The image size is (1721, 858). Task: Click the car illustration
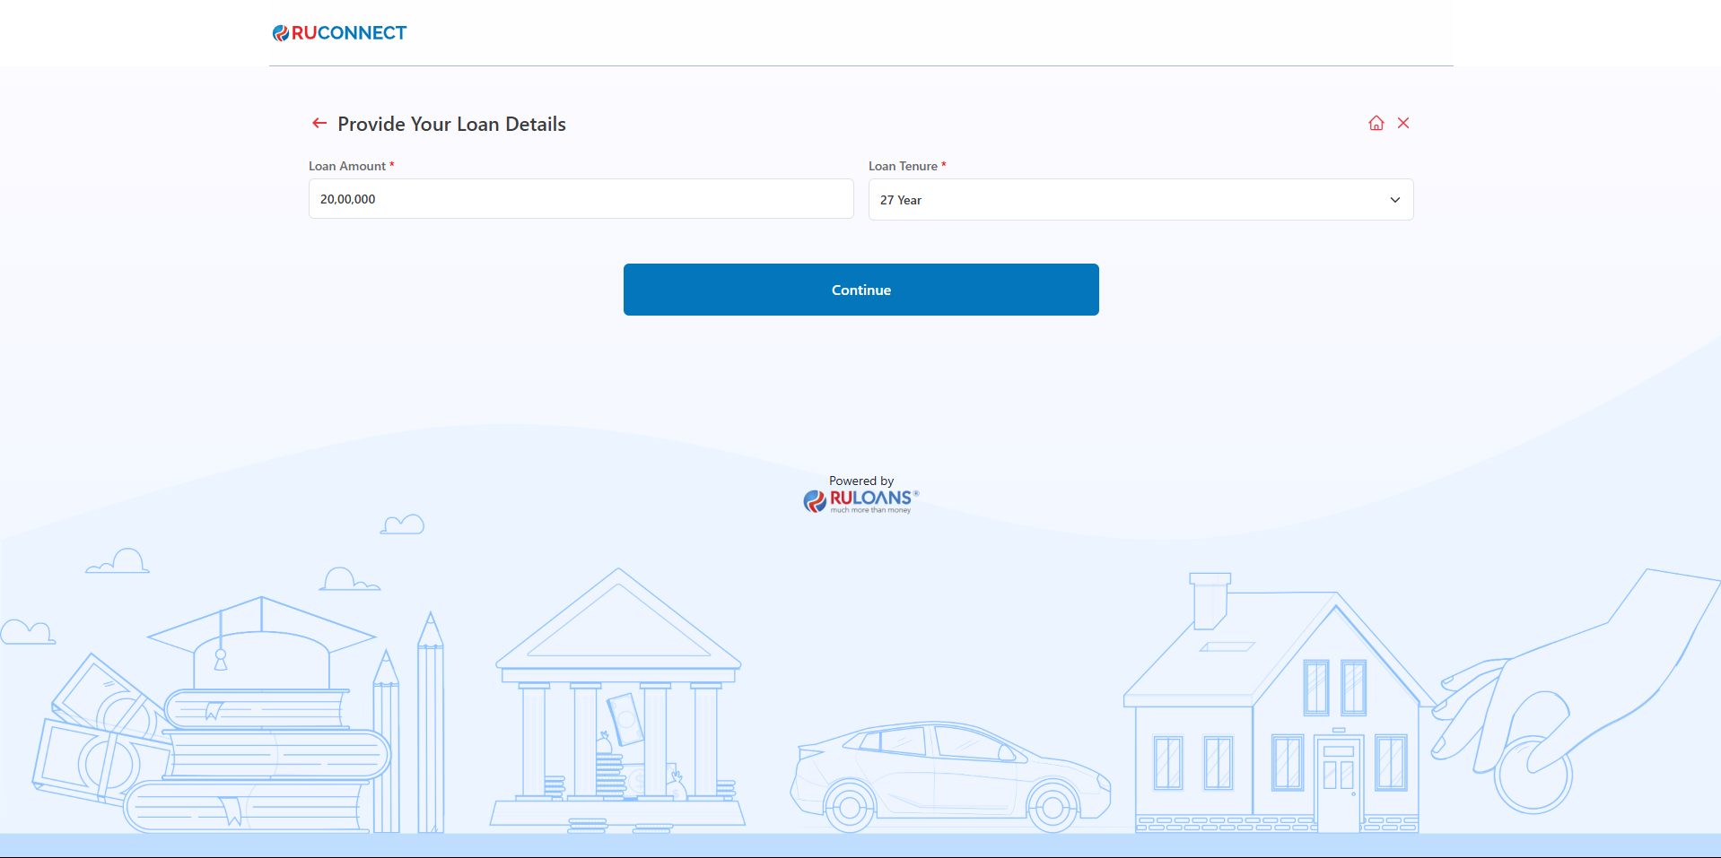point(949,776)
